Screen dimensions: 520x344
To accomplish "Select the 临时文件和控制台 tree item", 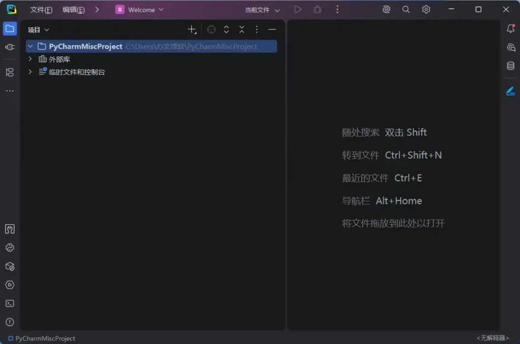I will pos(77,72).
